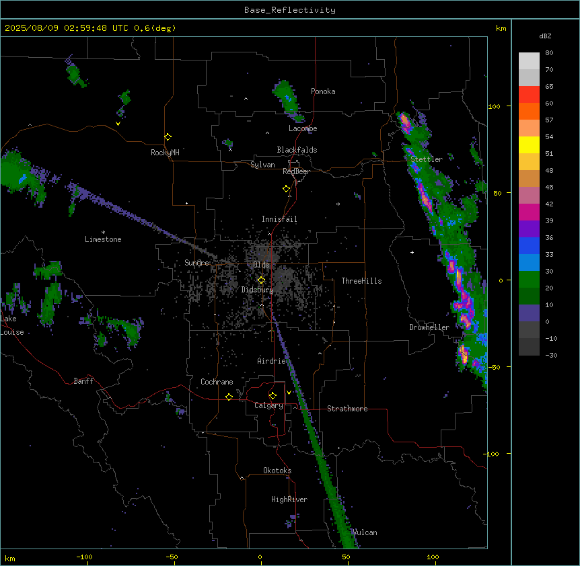Click the Lacombe label

[x=303, y=128]
